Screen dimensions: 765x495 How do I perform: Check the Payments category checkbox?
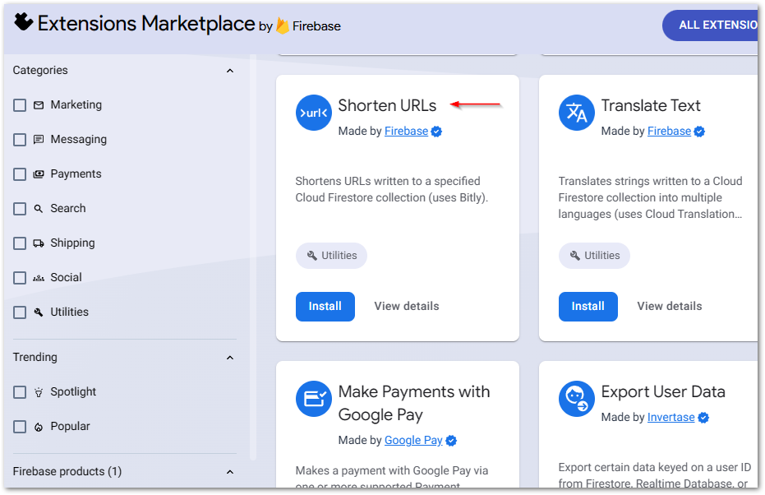20,174
